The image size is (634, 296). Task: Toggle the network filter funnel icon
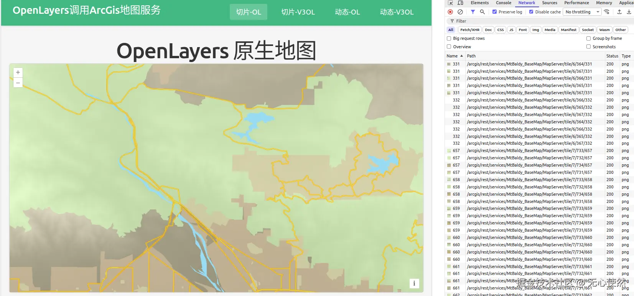click(x=473, y=12)
